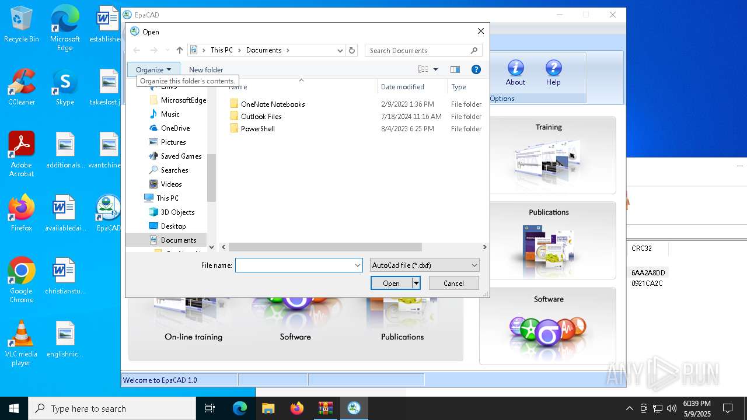747x420 pixels.
Task: Change view layout icon in dialog
Action: [x=423, y=69]
